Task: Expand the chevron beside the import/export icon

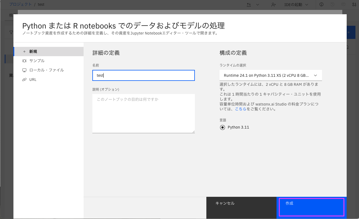Action: click(258, 5)
